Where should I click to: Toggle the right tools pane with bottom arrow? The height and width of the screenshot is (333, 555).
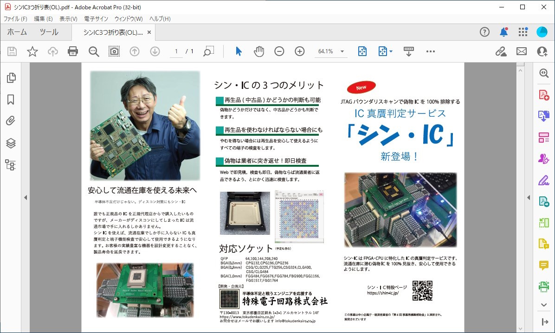544,322
